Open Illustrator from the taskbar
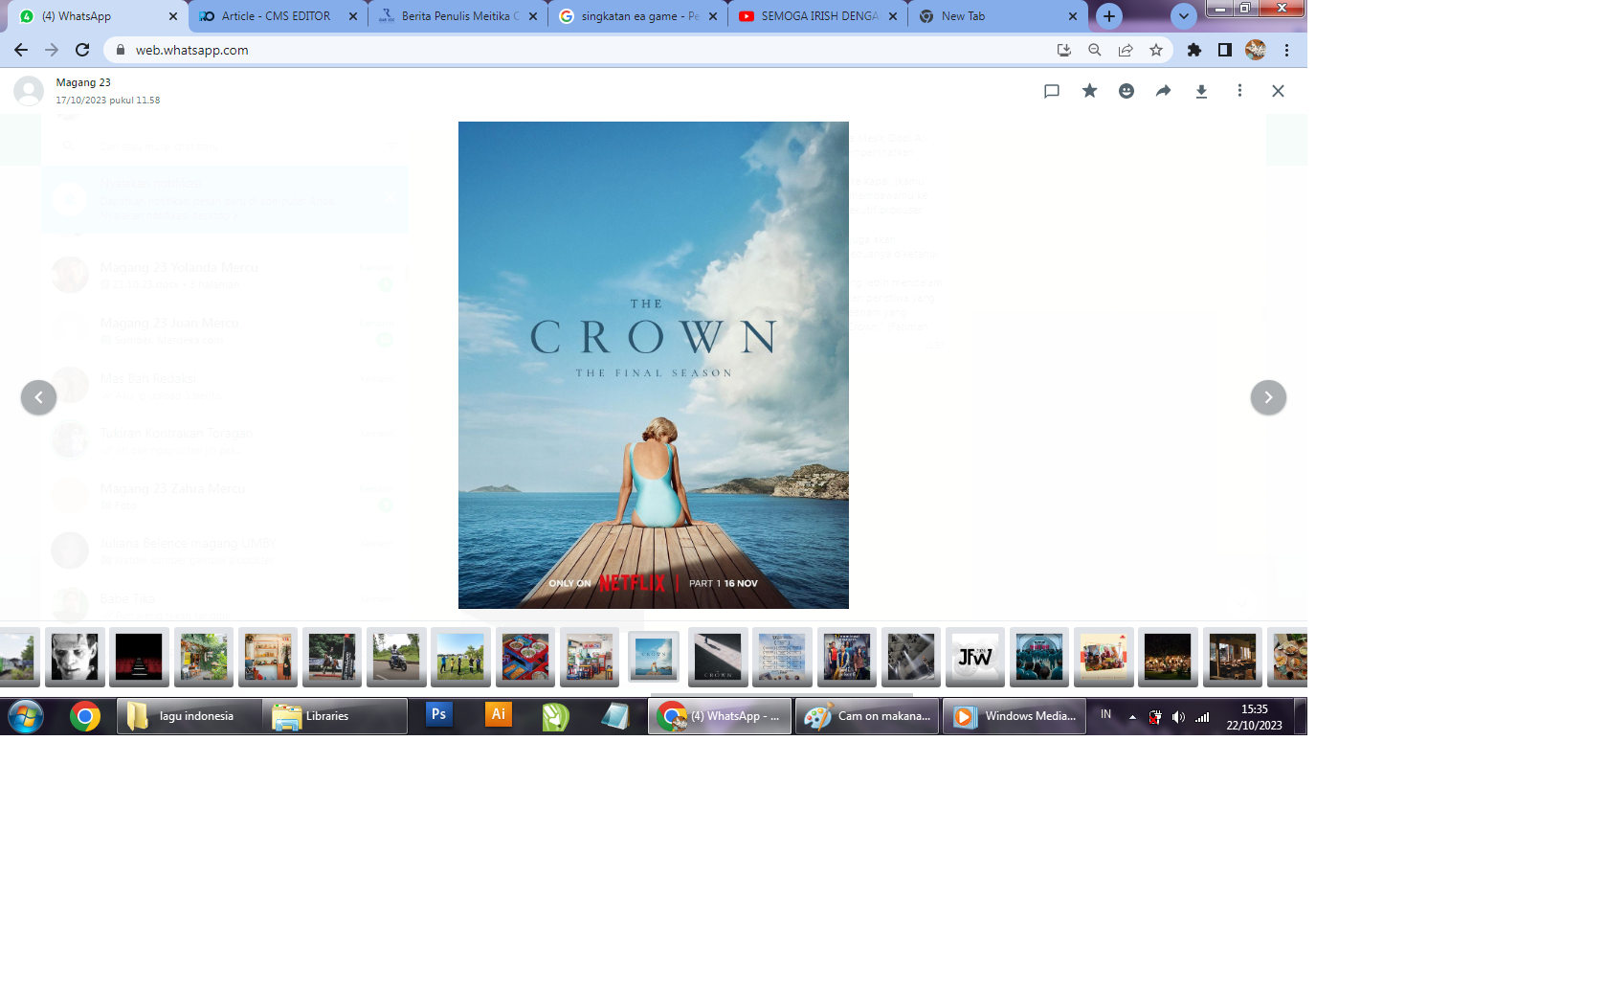Image resolution: width=1606 pixels, height=988 pixels. click(x=499, y=714)
